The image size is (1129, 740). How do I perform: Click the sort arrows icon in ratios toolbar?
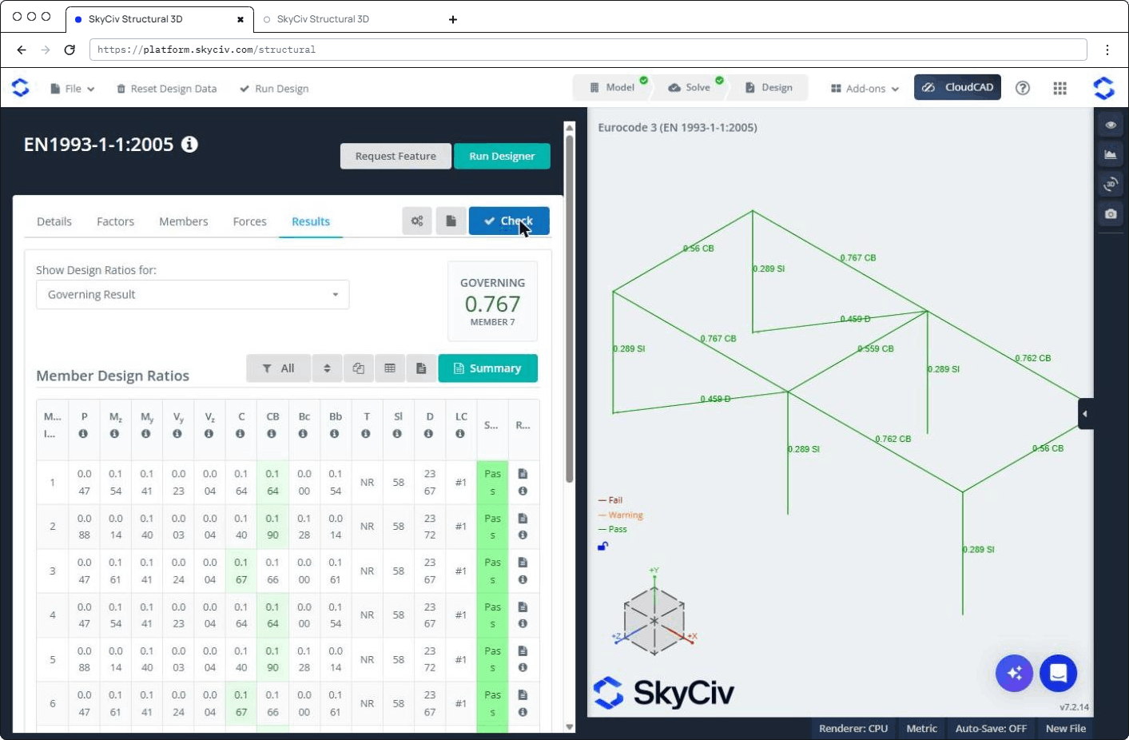327,368
